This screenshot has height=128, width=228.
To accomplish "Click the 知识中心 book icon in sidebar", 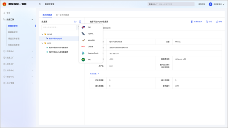I will 4,70.
